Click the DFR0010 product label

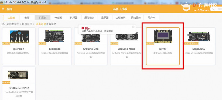click(114, 43)
